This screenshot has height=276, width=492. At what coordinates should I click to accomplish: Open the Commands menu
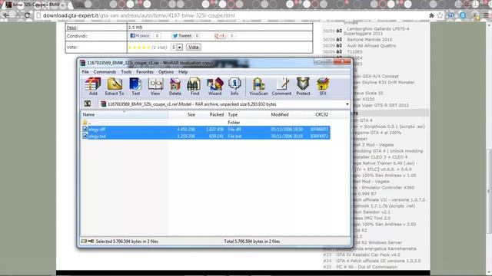105,72
